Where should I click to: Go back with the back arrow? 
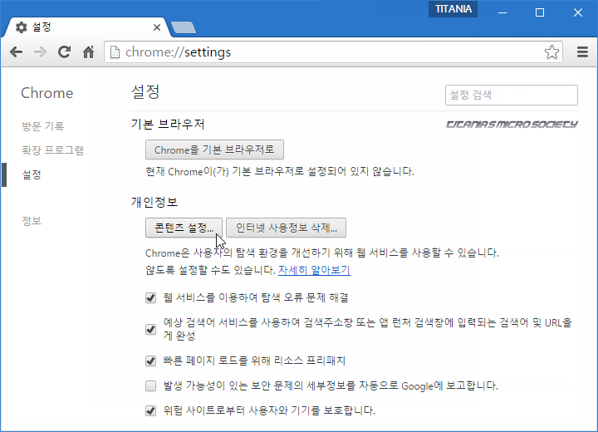[16, 52]
